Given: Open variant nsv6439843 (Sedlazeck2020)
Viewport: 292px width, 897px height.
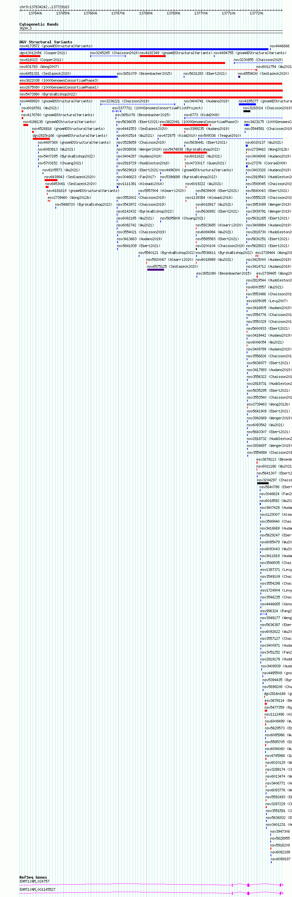Looking at the screenshot, I should (70, 177).
